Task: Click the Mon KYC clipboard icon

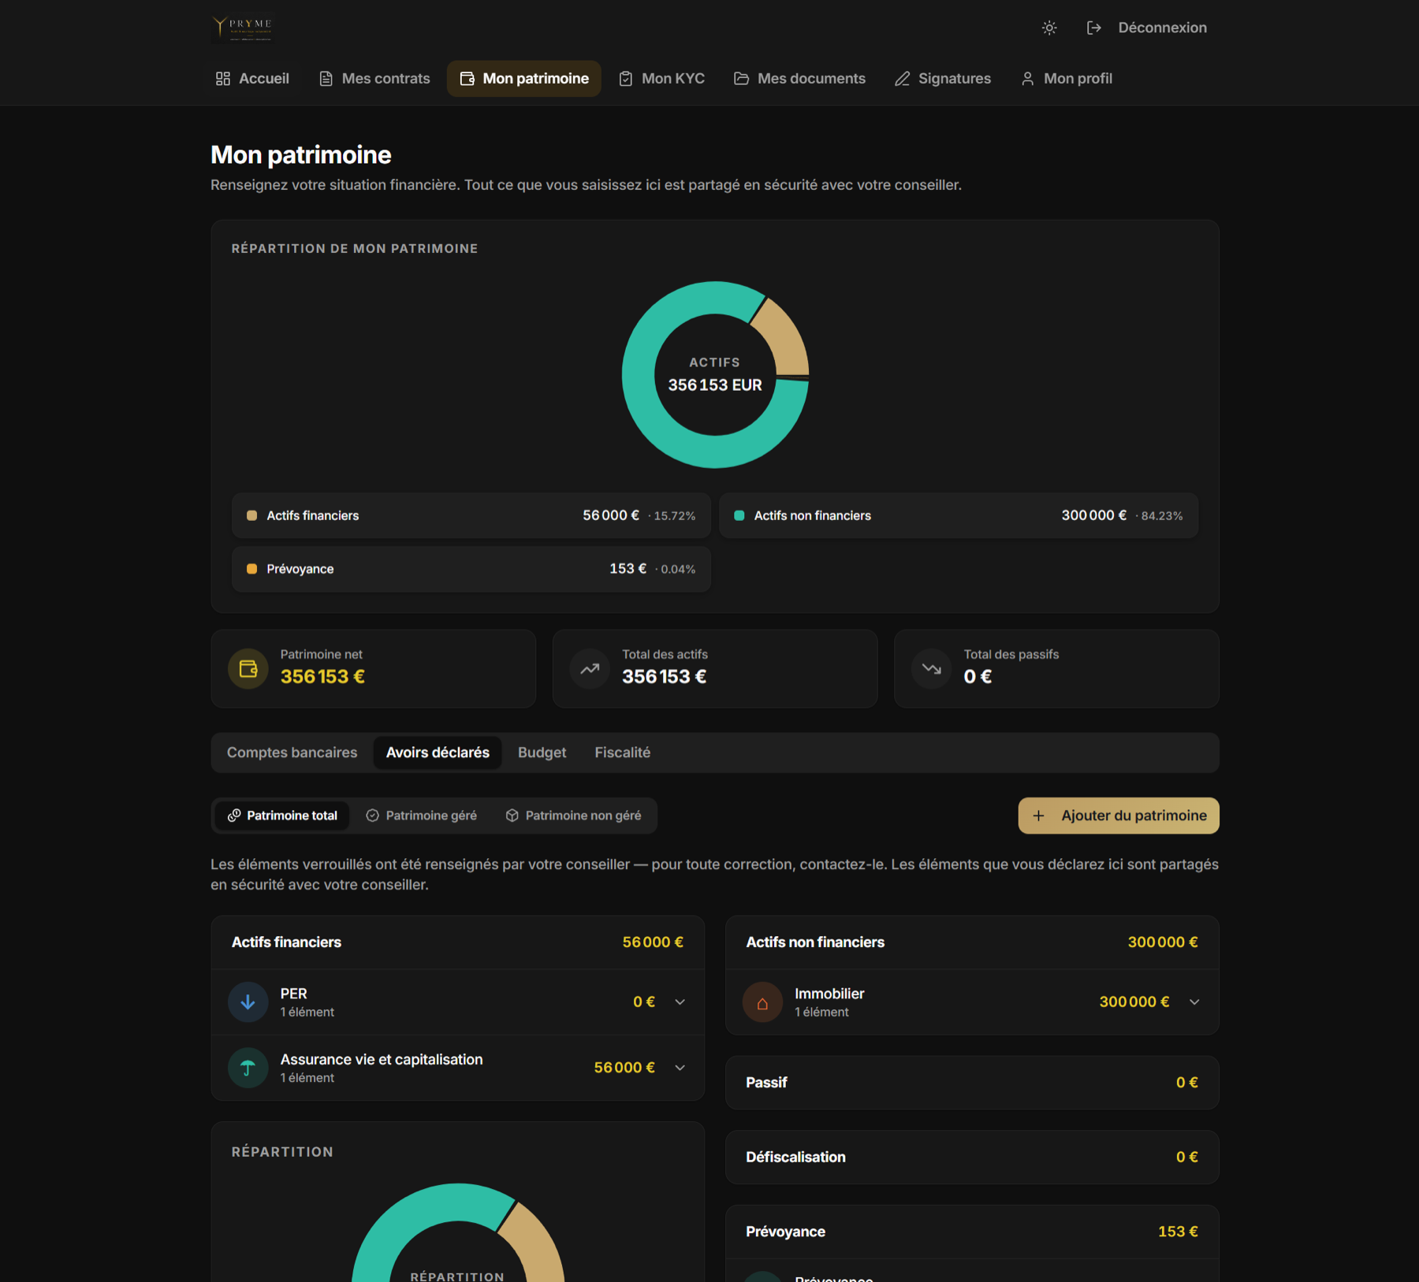Action: click(626, 79)
